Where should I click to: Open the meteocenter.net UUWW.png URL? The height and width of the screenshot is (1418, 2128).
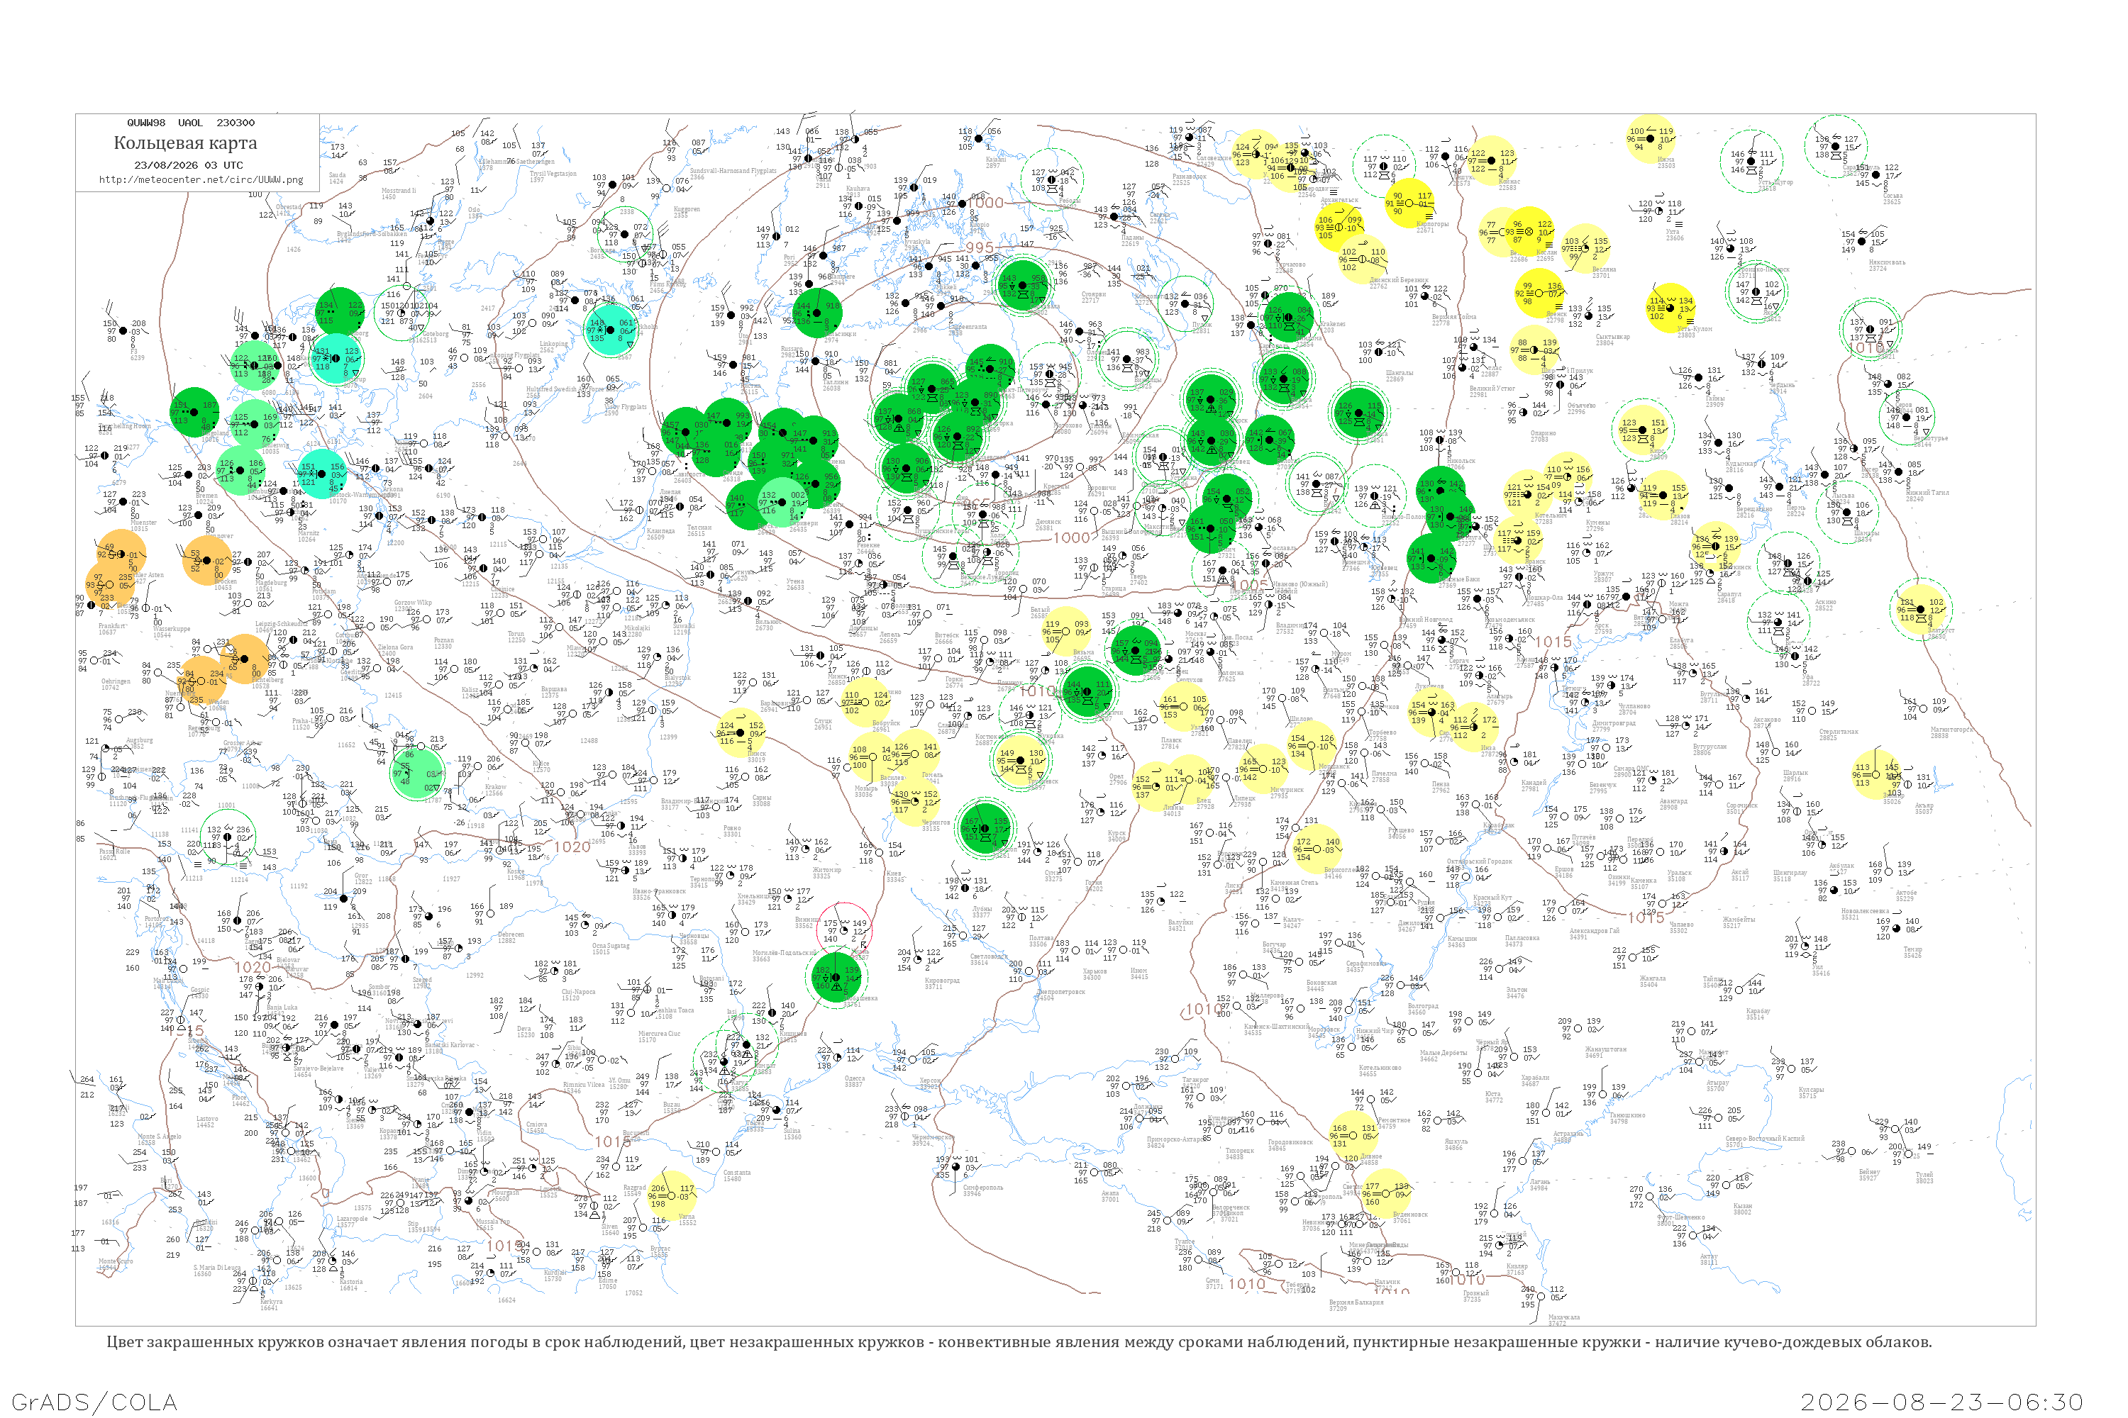click(x=201, y=179)
